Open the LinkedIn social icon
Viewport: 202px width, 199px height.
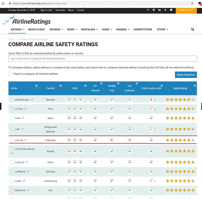click(x=160, y=10)
